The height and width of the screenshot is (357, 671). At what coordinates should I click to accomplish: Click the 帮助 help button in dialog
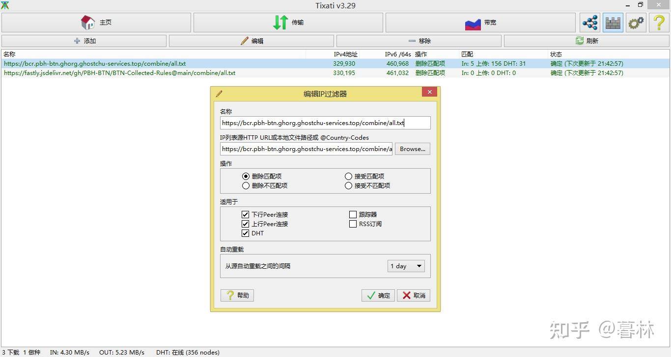coord(237,295)
